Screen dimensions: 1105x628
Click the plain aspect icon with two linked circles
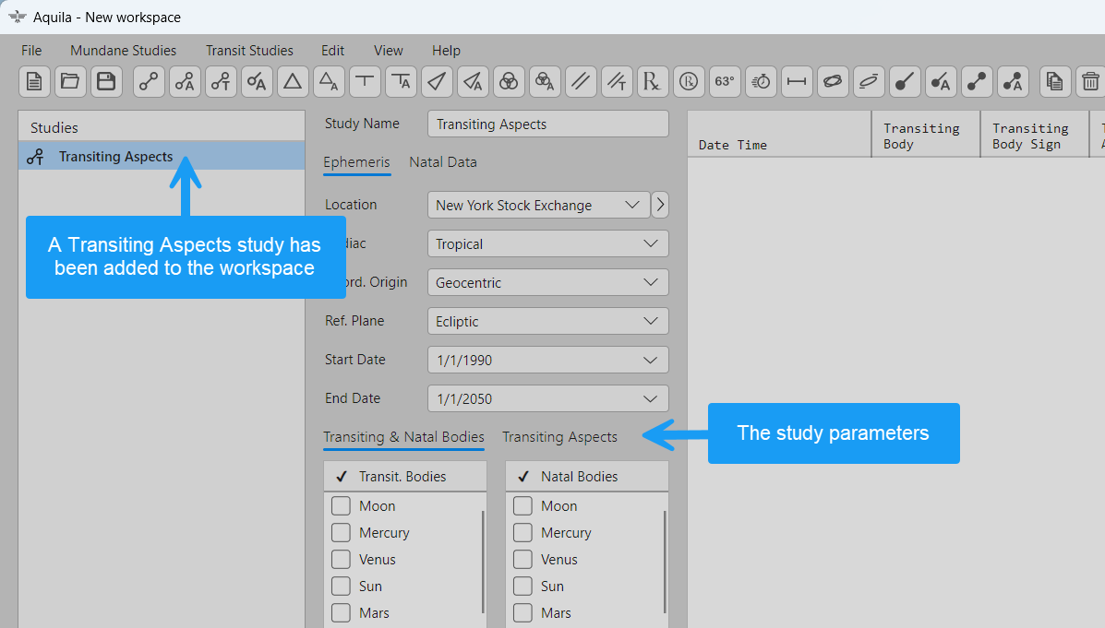[149, 82]
